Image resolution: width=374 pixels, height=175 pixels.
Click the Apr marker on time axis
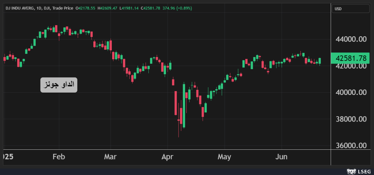(167, 157)
